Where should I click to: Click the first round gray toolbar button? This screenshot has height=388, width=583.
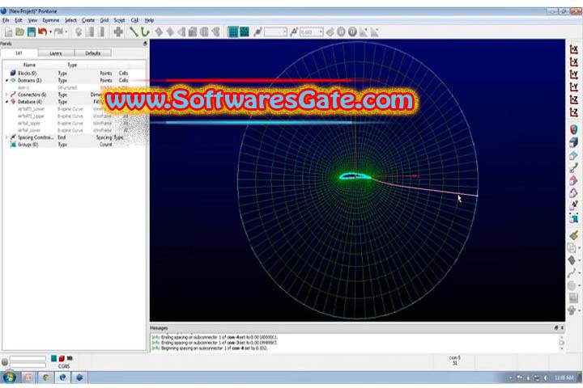click(341, 32)
